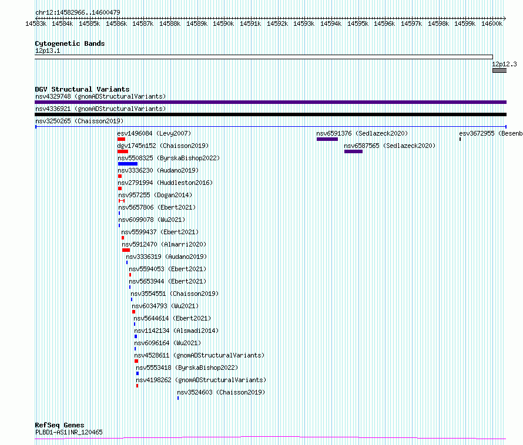Select nsv3336230 (Audano2019) label
Screen dimensions: 523x445
(x=158, y=170)
